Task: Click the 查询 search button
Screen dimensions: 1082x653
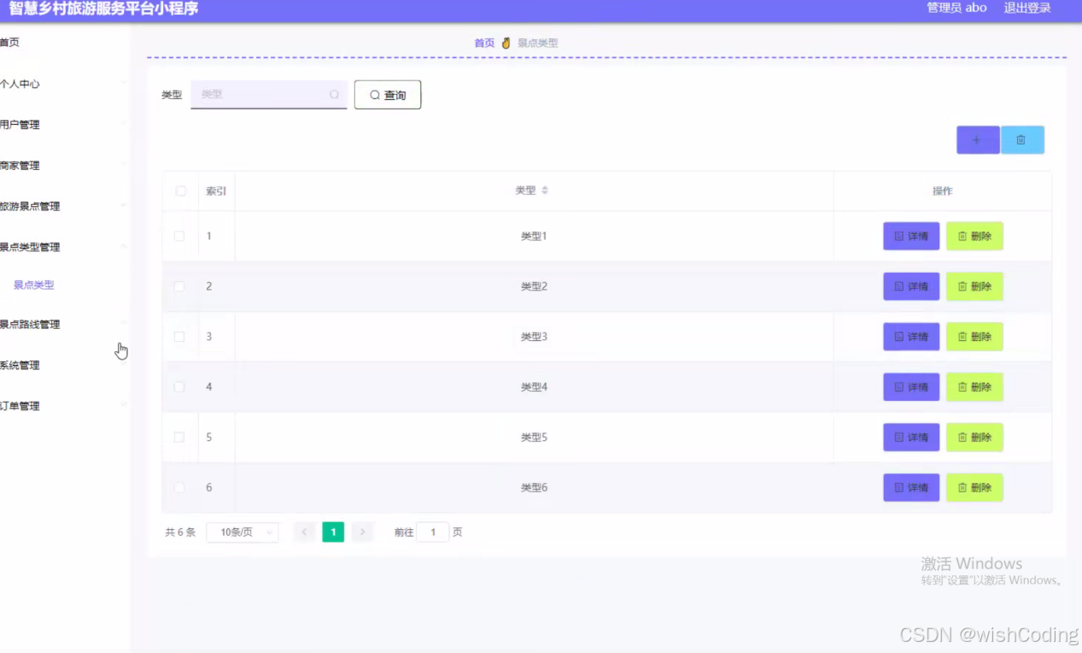Action: 388,95
